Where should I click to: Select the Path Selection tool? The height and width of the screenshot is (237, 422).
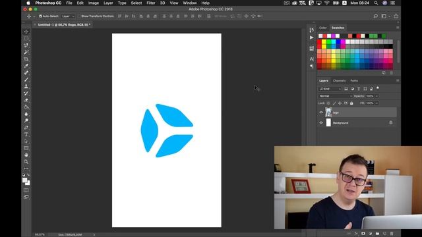point(26,141)
